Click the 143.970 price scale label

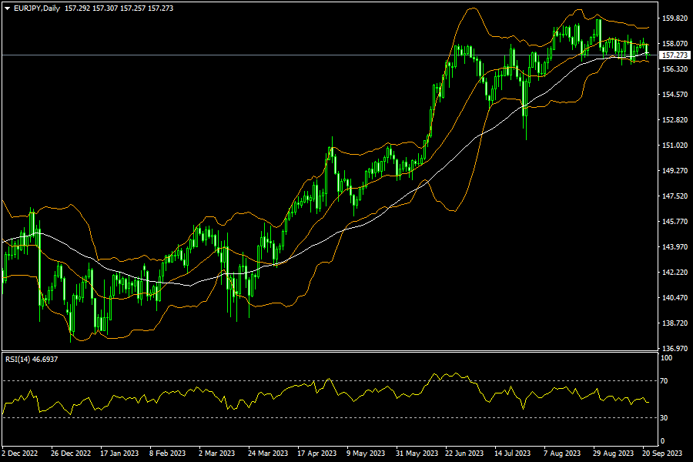pyautogui.click(x=675, y=247)
